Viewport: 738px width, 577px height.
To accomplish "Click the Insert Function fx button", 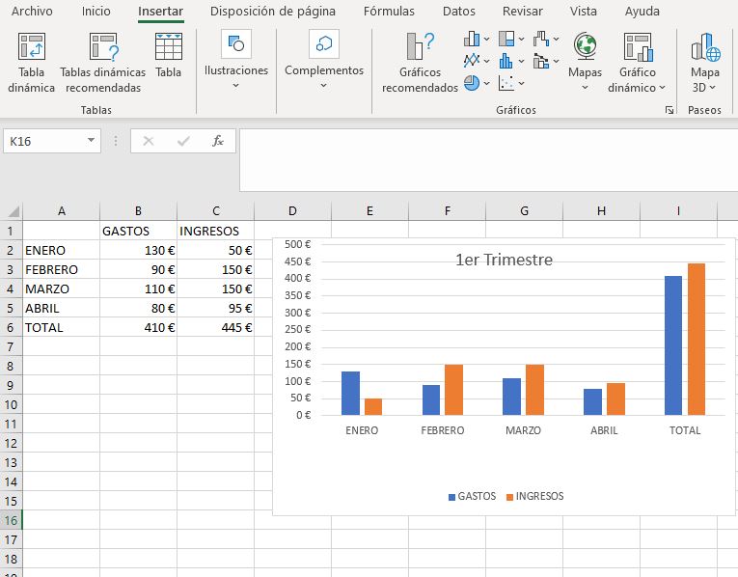I will [x=218, y=141].
